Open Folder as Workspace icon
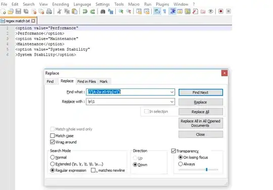Screen dimensions: 273x190 pos(203,12)
